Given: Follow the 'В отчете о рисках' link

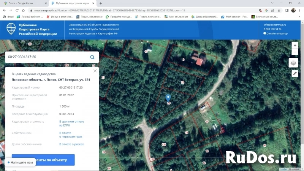Looking at the screenshot, I should (x=71, y=144).
